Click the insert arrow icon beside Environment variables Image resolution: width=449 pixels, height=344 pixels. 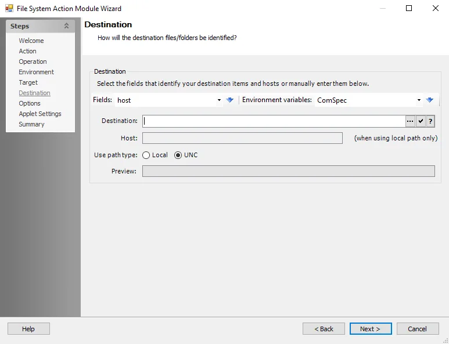429,100
